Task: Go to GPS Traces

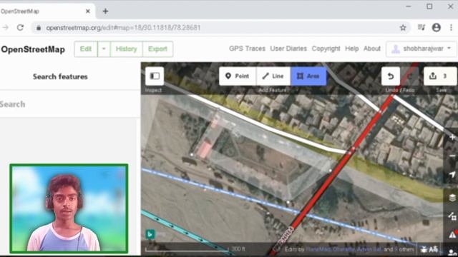Action: [247, 49]
